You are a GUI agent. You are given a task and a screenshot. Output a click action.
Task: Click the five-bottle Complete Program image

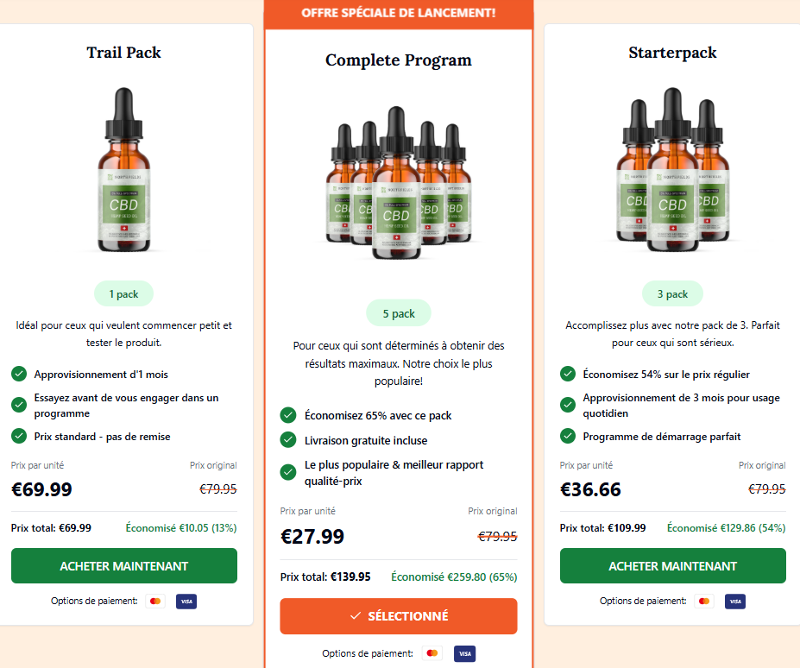pos(399,183)
